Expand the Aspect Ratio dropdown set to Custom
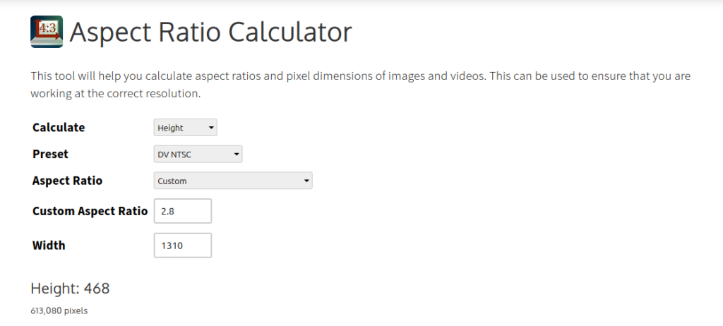Image resolution: width=723 pixels, height=326 pixels. pos(233,181)
